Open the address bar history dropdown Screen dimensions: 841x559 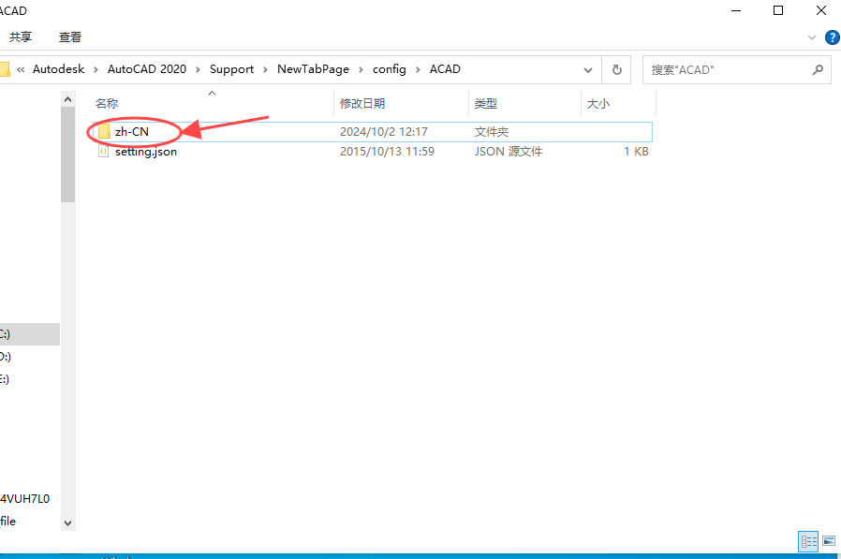pyautogui.click(x=588, y=69)
